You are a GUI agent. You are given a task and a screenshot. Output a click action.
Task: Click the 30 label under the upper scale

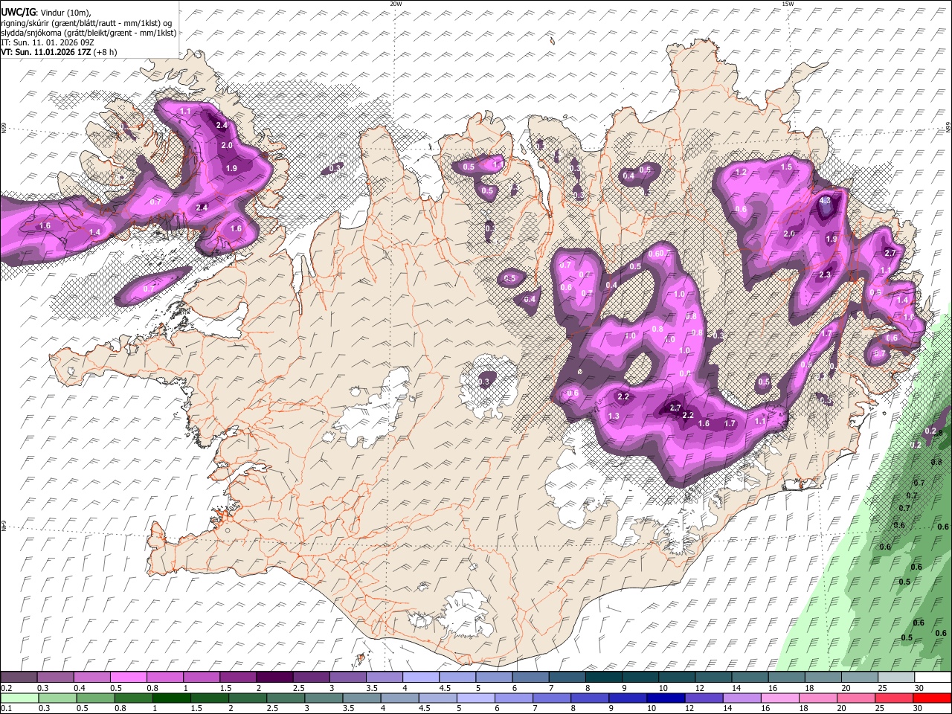[919, 688]
